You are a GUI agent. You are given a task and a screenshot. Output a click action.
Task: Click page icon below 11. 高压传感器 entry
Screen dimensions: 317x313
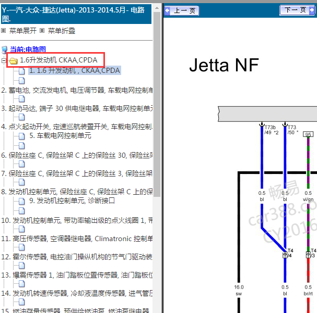(21, 247)
